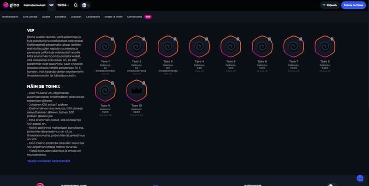Click the lock icon on Taso 9
Screen dimensions: 369x186
[x=112, y=83]
